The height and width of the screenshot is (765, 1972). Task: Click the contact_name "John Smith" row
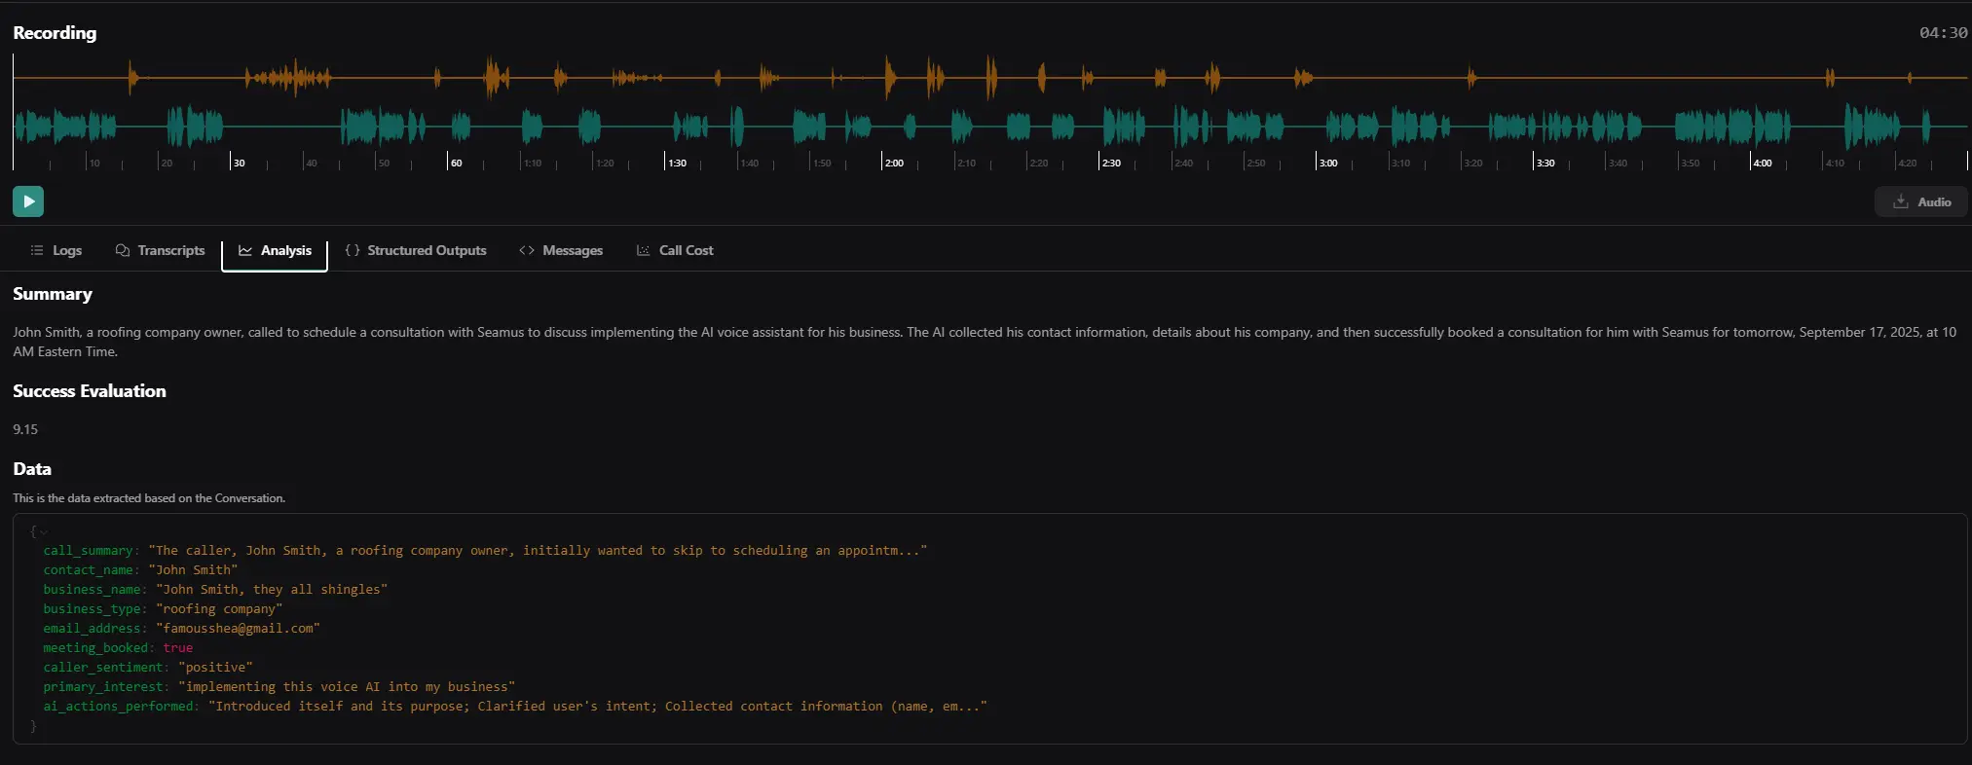(x=140, y=570)
